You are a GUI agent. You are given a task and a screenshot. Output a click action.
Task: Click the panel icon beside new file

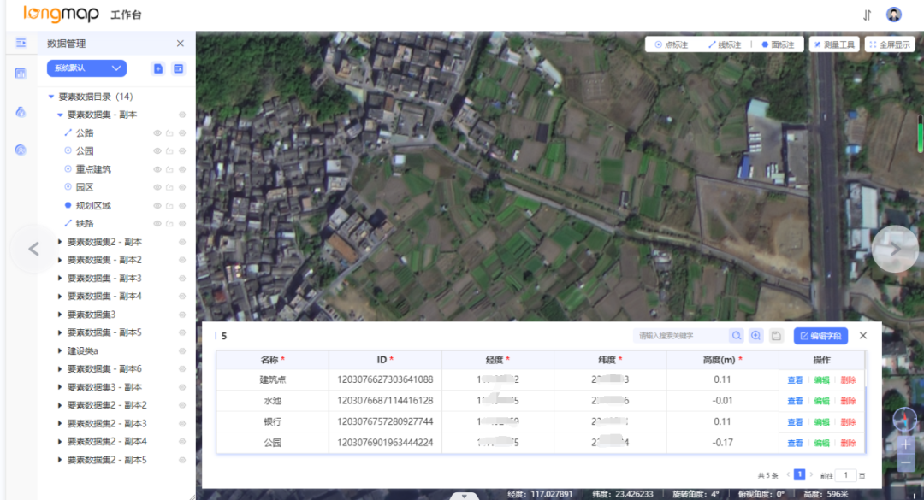[179, 69]
